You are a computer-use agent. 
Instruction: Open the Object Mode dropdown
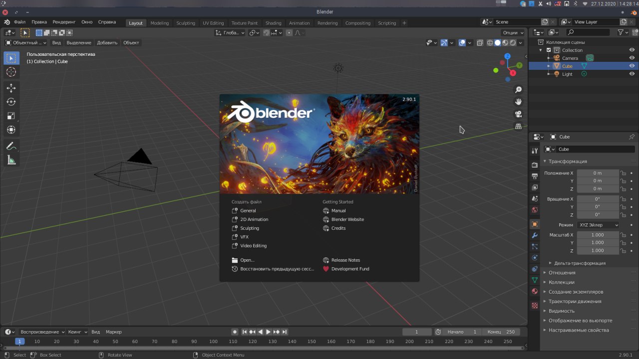(x=25, y=43)
